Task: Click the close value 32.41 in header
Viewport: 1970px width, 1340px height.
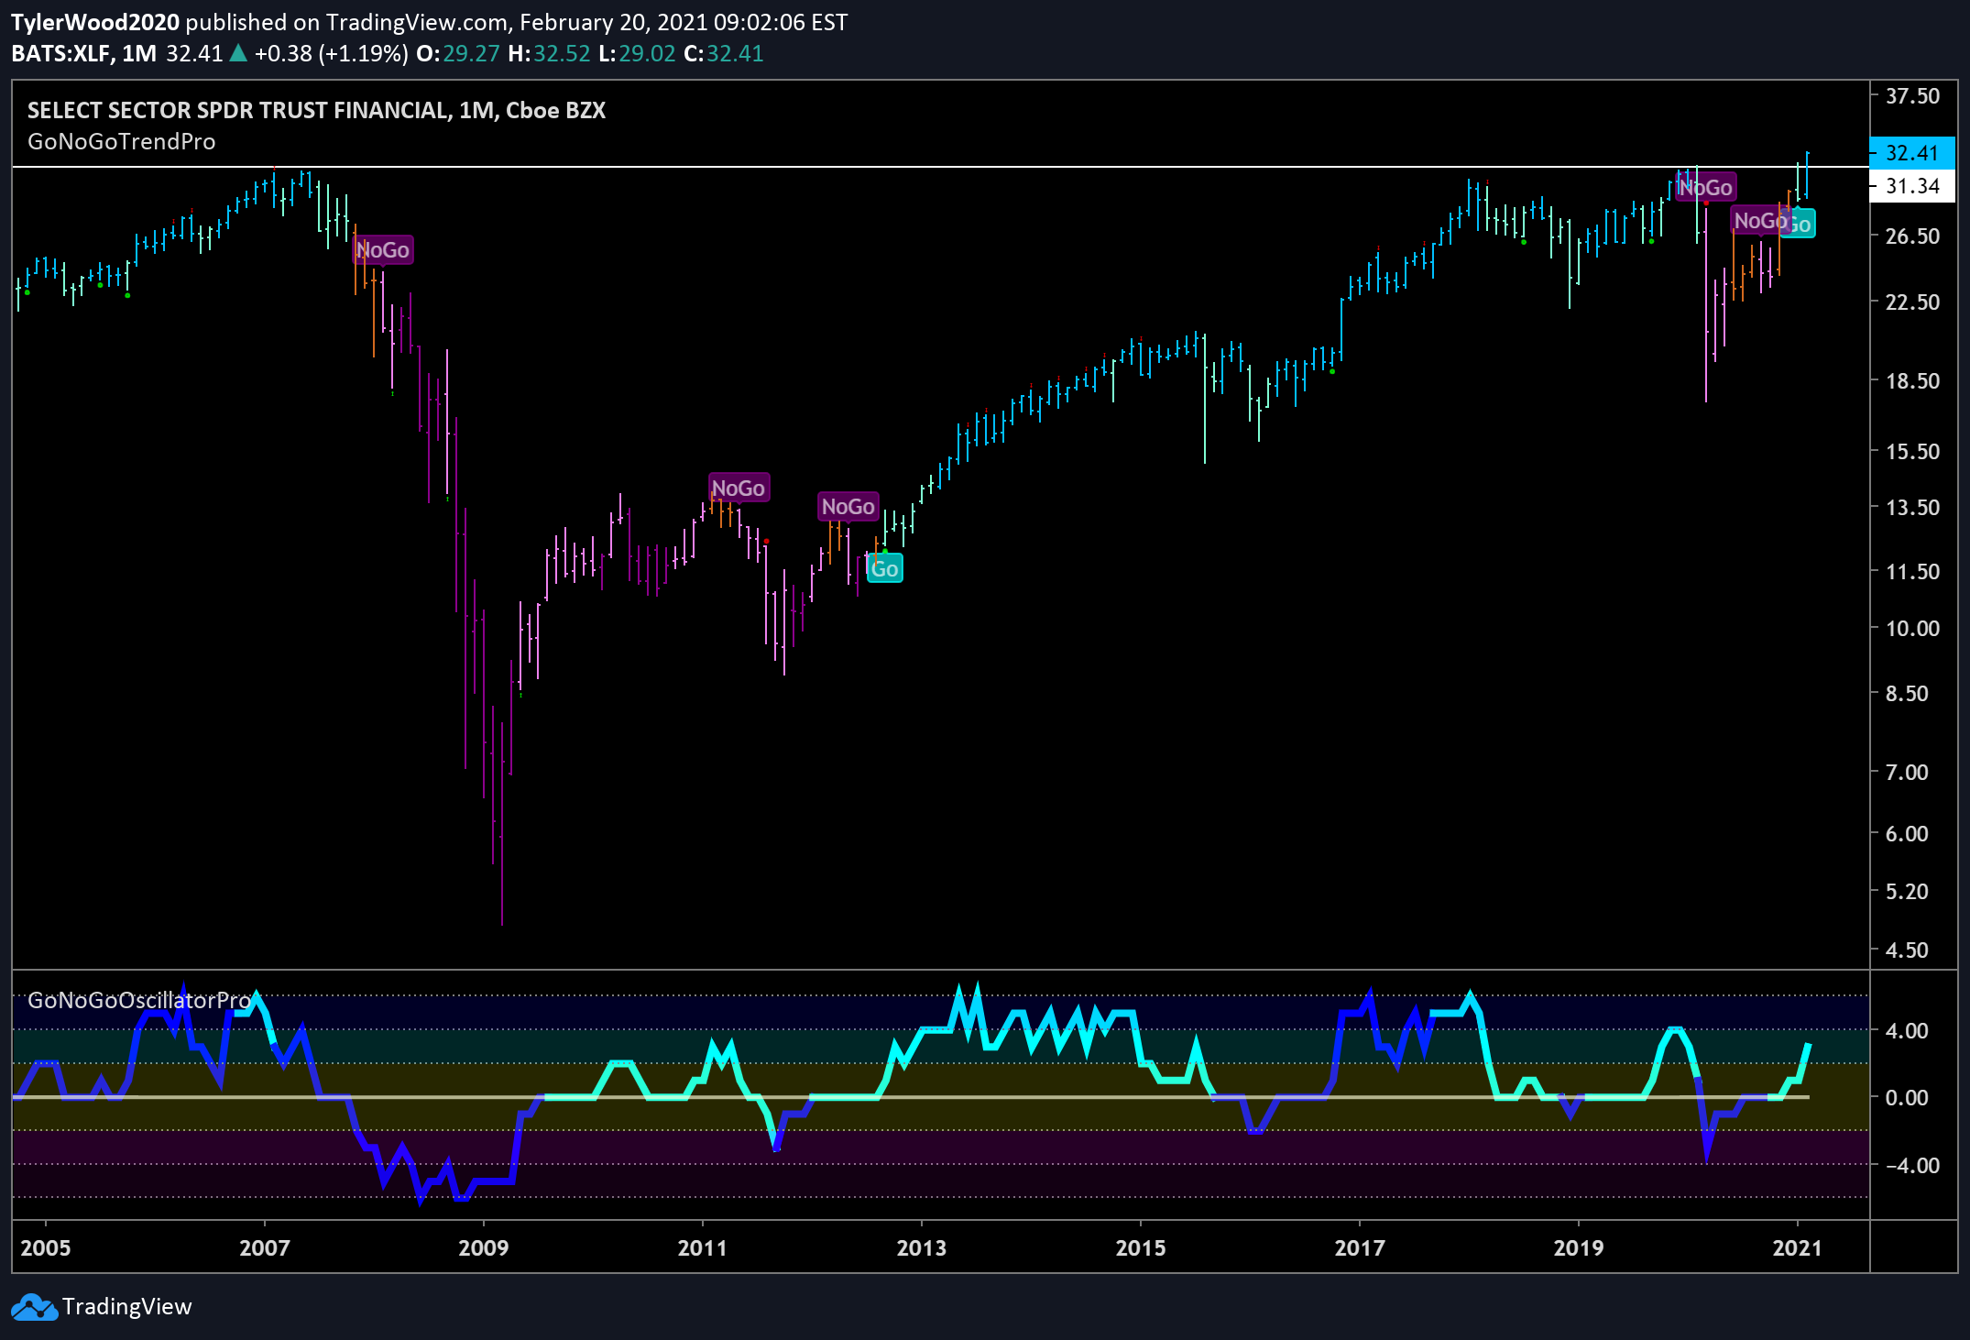Action: [735, 53]
